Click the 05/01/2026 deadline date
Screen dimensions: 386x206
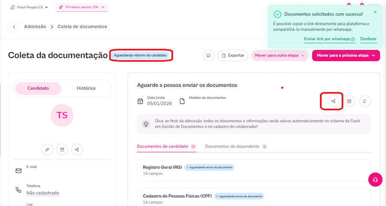[160, 103]
